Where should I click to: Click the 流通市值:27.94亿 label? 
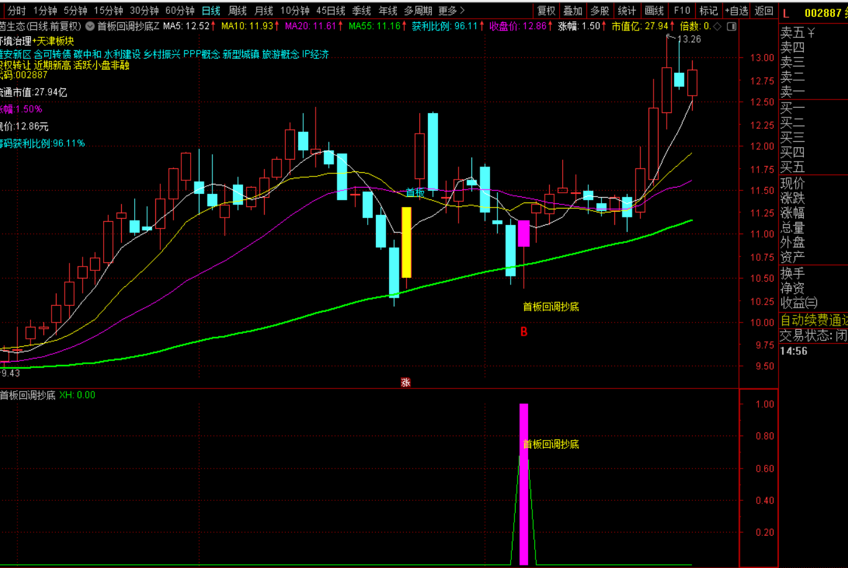pos(34,93)
